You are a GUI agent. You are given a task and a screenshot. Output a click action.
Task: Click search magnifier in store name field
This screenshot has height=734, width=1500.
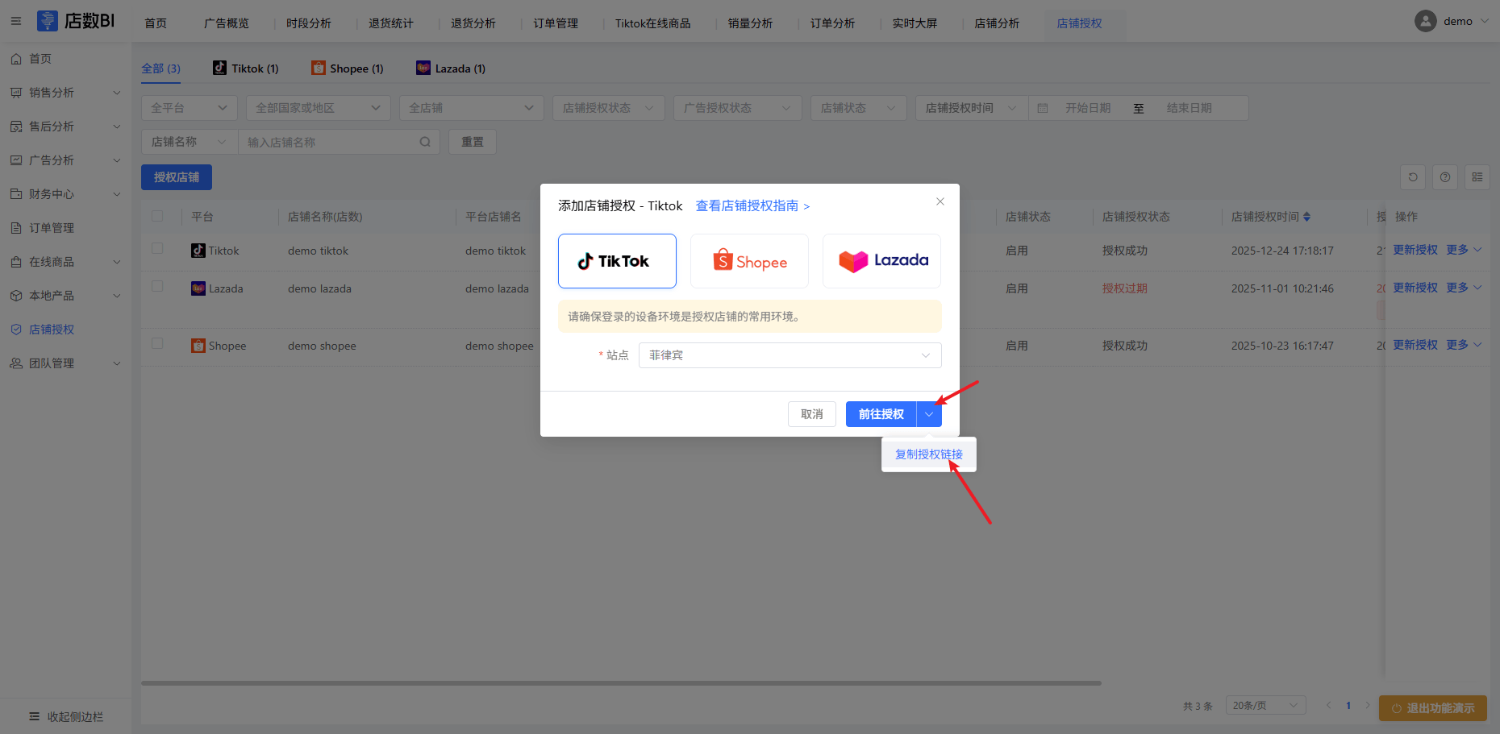pyautogui.click(x=425, y=142)
